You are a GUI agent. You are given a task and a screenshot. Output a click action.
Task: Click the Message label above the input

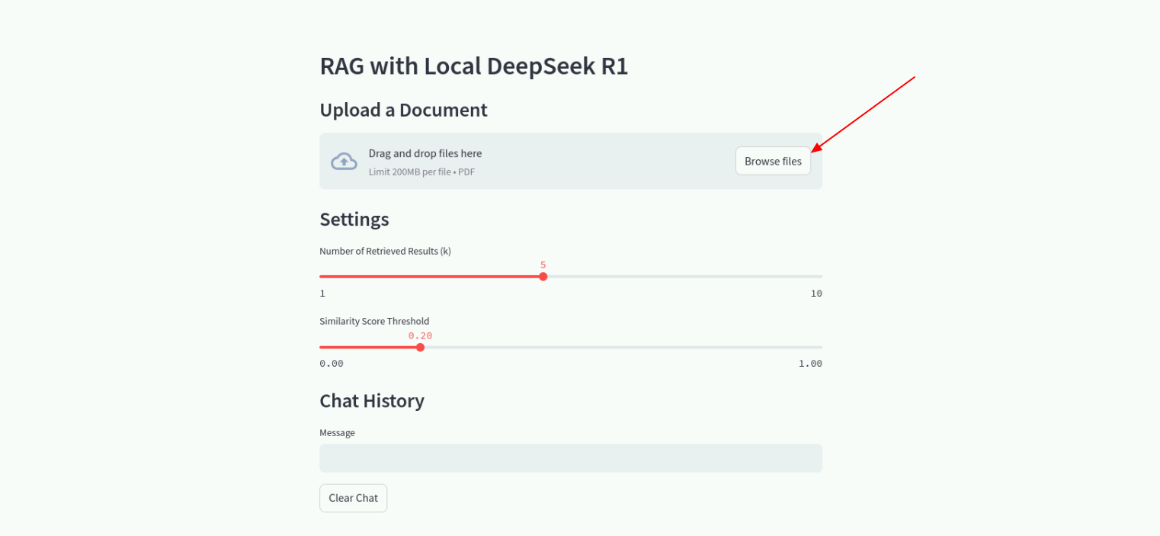click(x=337, y=432)
